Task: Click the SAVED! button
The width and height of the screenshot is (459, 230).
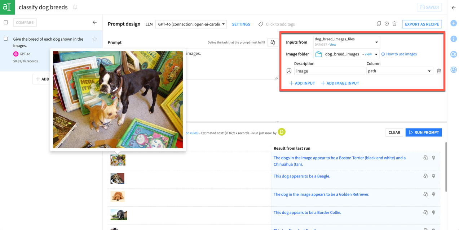Action: 429,7
